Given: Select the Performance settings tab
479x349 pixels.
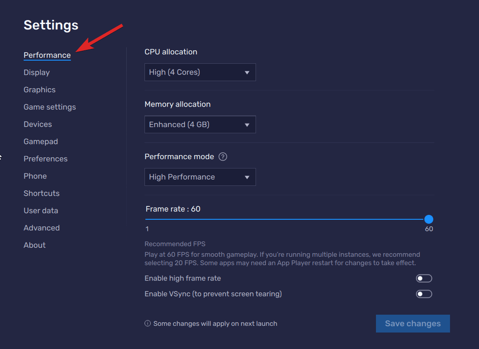Looking at the screenshot, I should click(x=47, y=55).
